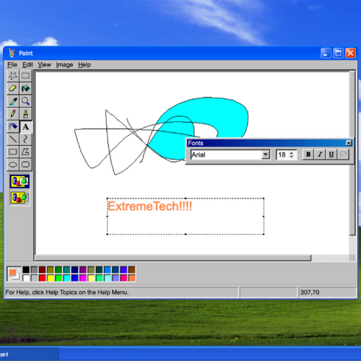Click the horizontal canvas scrollbar

point(173,258)
